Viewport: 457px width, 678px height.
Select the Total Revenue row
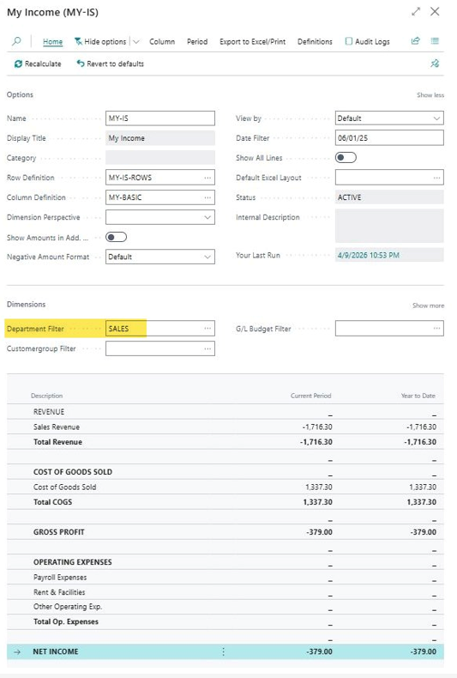(225, 441)
